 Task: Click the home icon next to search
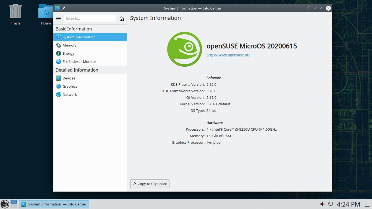[122, 19]
